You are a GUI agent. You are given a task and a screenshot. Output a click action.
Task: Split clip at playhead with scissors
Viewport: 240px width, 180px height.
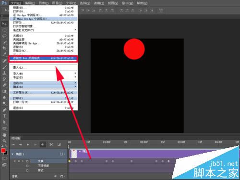coord(51,144)
